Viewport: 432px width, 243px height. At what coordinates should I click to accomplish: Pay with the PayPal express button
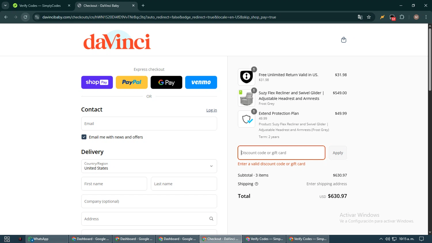pos(132,82)
